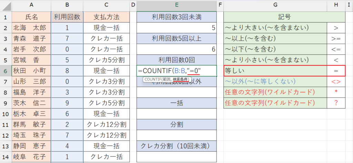Select cell 栃木 卓三
The width and height of the screenshot is (353, 163).
click(x=31, y=114)
